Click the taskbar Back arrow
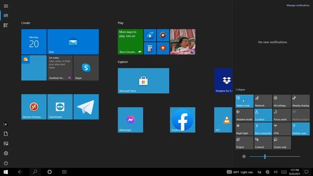The width and height of the screenshot is (313, 176). pyautogui.click(x=20, y=172)
